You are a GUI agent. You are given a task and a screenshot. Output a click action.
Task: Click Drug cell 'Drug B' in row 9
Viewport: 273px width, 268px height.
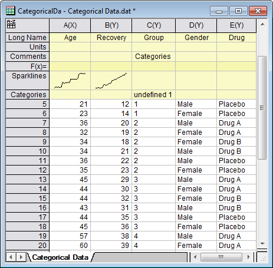tap(236, 142)
